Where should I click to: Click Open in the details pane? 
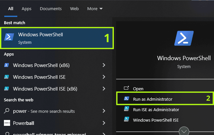(138, 89)
